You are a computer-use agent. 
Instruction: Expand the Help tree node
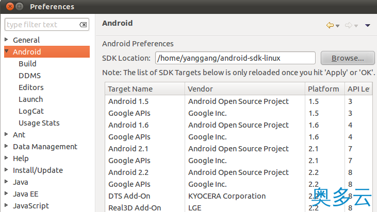click(7, 158)
